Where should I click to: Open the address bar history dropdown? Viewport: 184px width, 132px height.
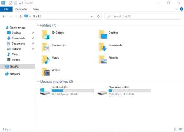pos(92,16)
